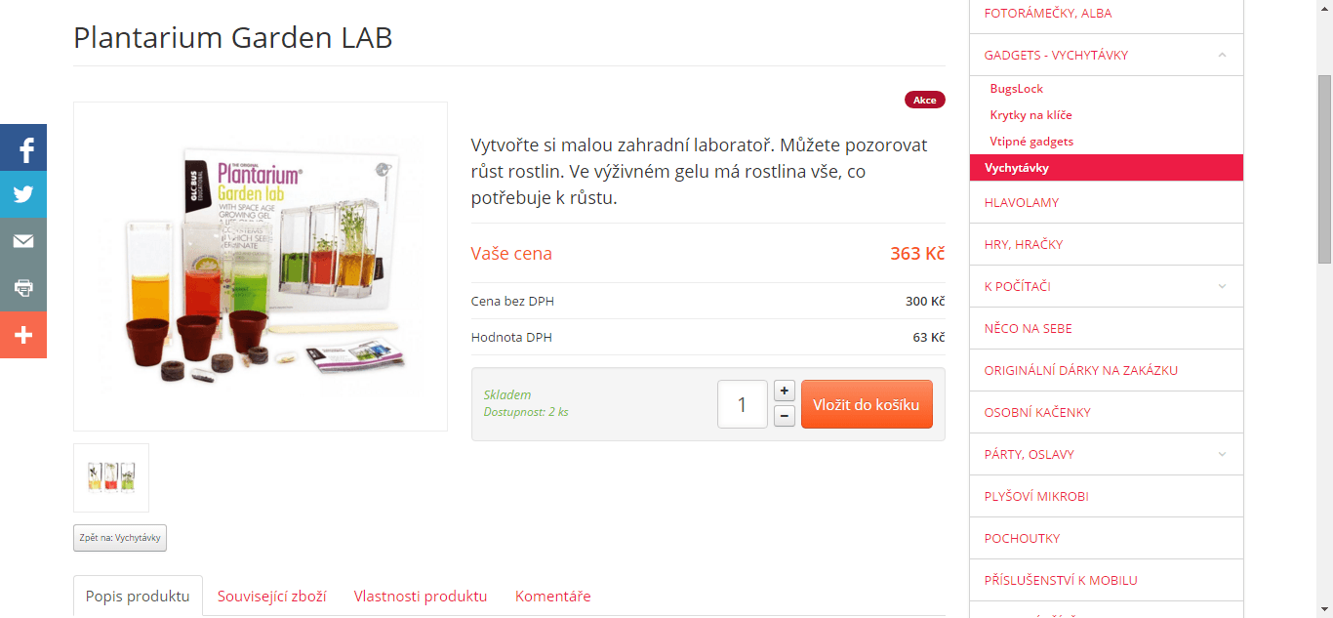Image resolution: width=1333 pixels, height=618 pixels.
Task: Open the BugsLock subcategory link
Action: 1016,89
